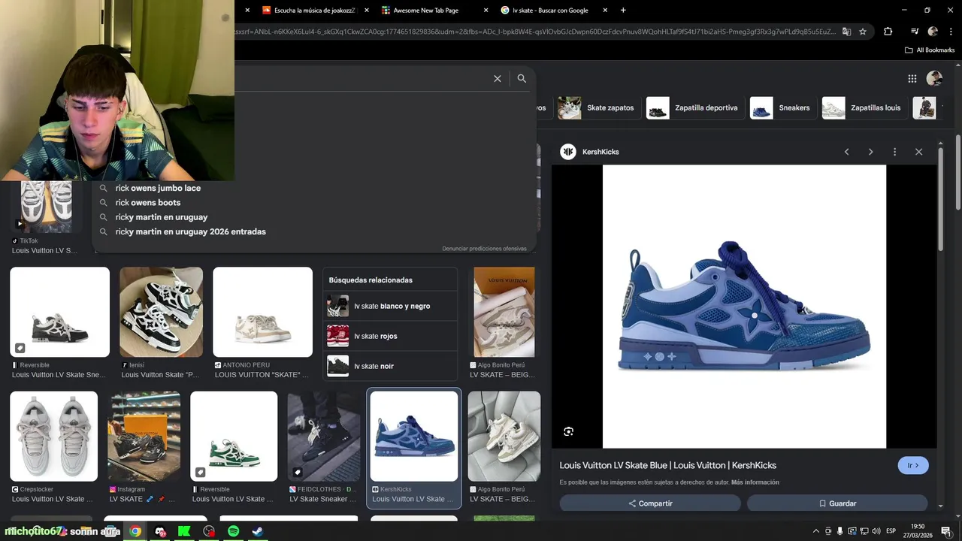The width and height of the screenshot is (962, 541).
Task: Click the large blue LV Skate preview image
Action: pos(744,307)
